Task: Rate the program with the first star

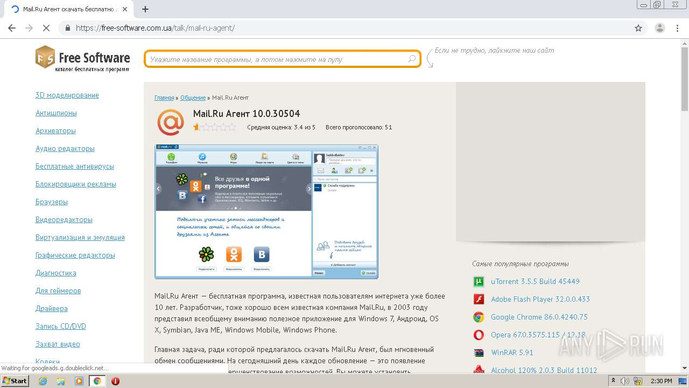Action: point(197,127)
